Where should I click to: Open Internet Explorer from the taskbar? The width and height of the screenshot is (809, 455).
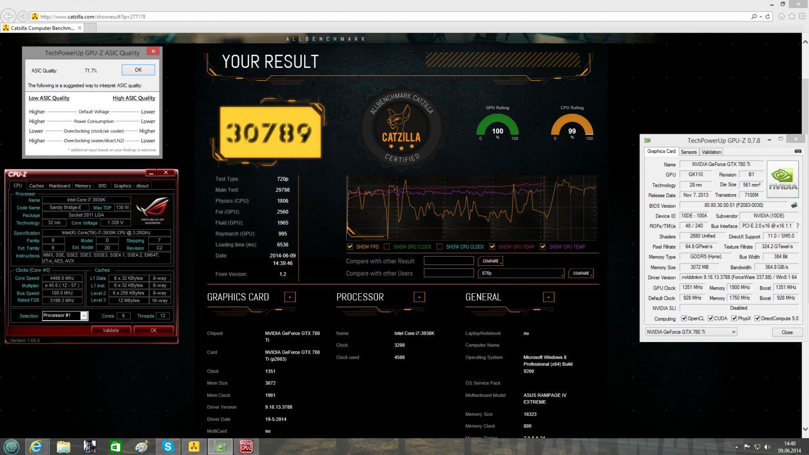click(36, 447)
